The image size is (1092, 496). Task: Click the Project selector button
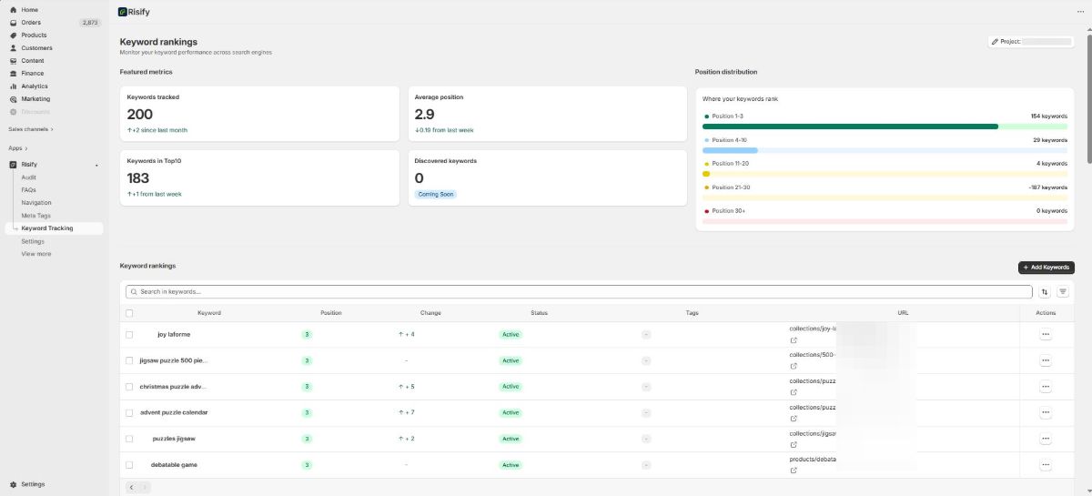tap(1031, 42)
